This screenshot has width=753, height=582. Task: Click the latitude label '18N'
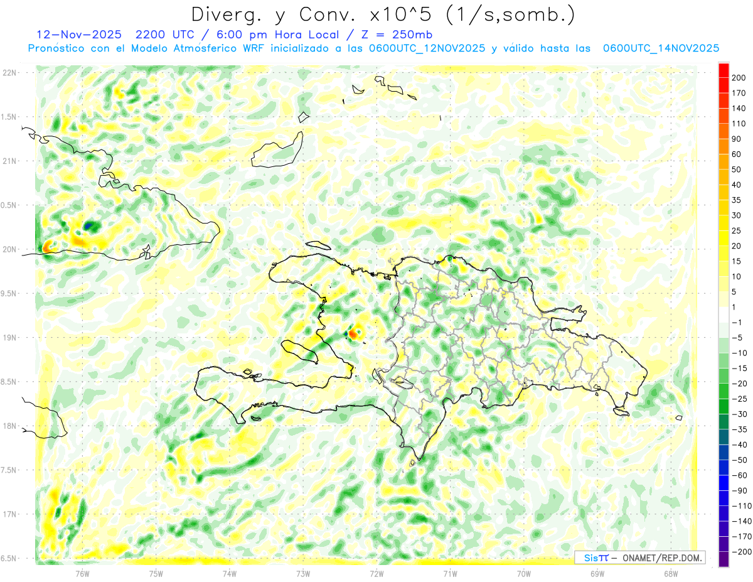tap(9, 426)
